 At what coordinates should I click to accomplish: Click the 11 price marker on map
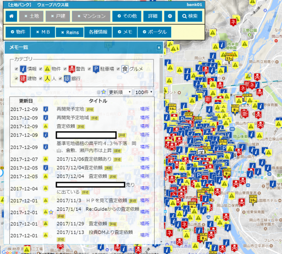[229, 58]
